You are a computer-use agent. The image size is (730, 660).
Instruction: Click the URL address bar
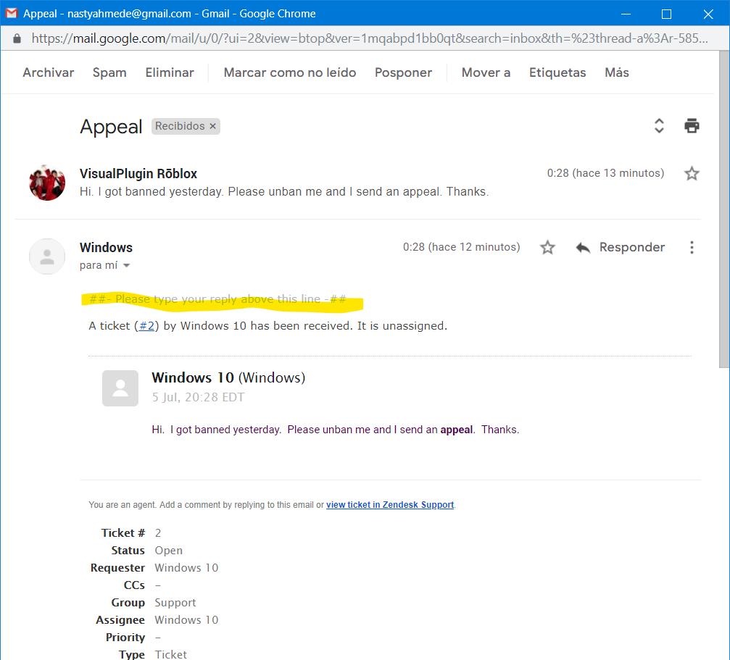pyautogui.click(x=369, y=38)
